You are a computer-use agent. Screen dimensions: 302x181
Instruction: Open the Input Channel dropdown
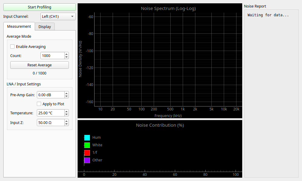[58, 16]
